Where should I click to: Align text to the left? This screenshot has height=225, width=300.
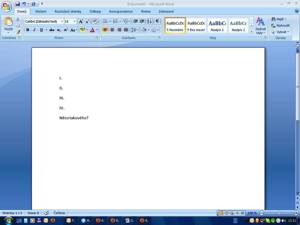(105, 30)
